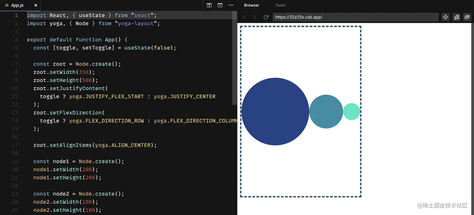Image resolution: width=474 pixels, height=215 pixels.
Task: Click "FLEX_DIRECTION_ROW" in the code
Action: coord(114,121)
